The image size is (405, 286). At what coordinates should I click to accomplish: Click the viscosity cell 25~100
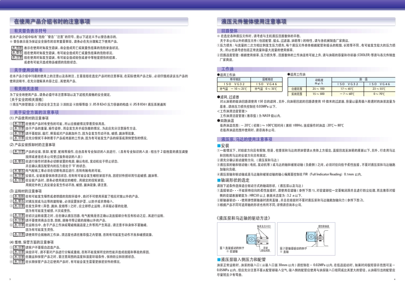pyautogui.click(x=319, y=89)
